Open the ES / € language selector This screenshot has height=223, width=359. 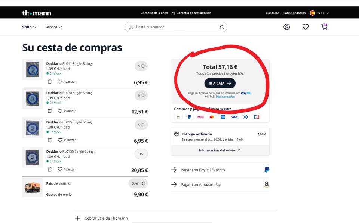(320, 13)
